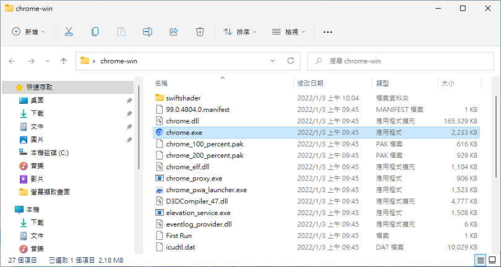Click chrome-win in the address bar path
The width and height of the screenshot is (501, 267).
coord(119,61)
